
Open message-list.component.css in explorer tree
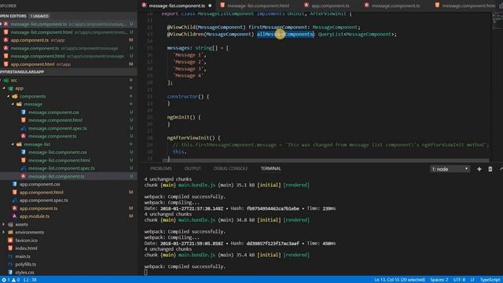point(57,153)
